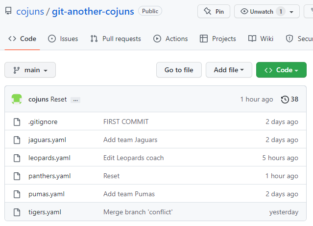Click the file icon beside panthers.yaml
This screenshot has width=313, height=226.
pos(17,176)
